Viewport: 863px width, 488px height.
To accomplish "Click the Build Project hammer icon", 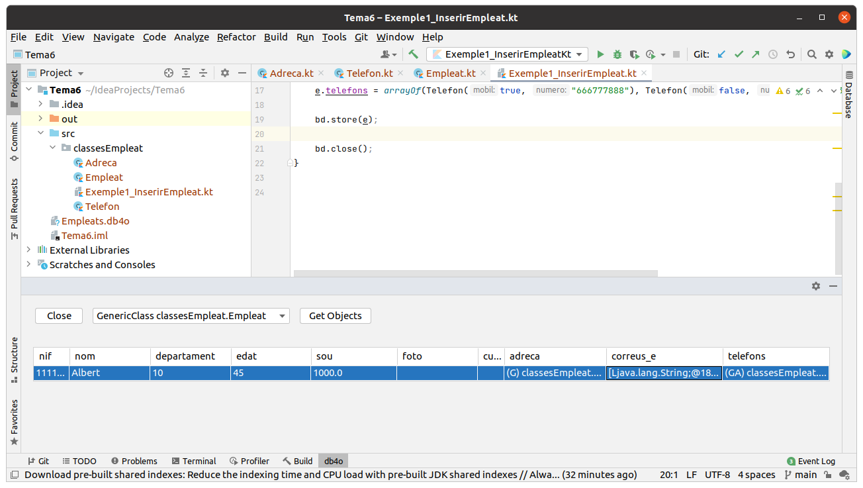I will tap(413, 54).
